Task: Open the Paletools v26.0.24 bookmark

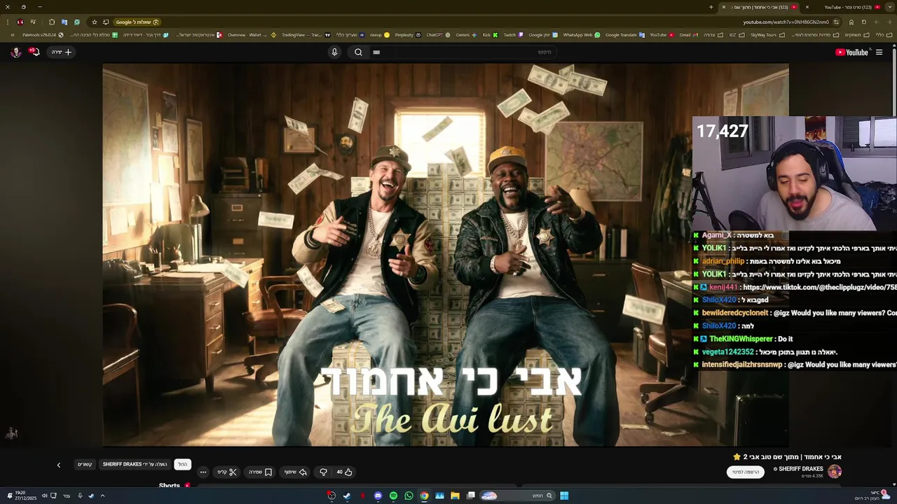Action: 43,34
